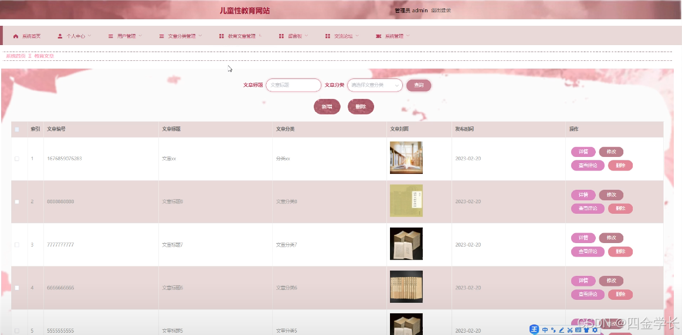Click the cell text 文章分类8
The height and width of the screenshot is (335, 682).
coord(287,201)
